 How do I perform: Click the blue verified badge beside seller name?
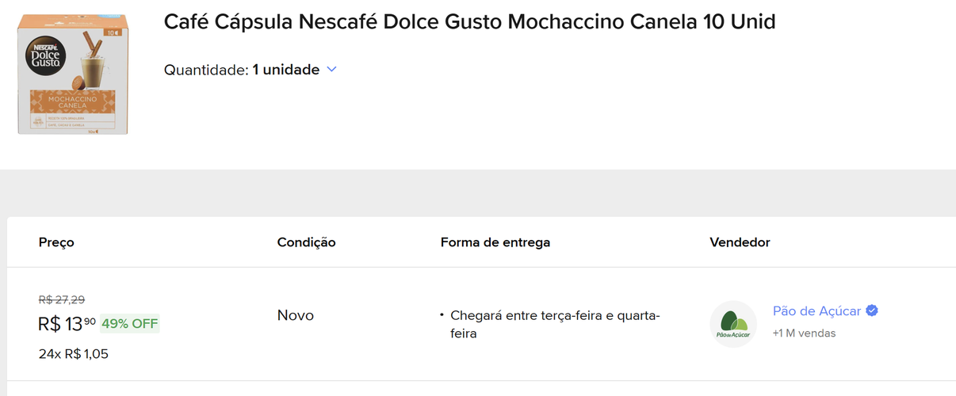pos(872,310)
